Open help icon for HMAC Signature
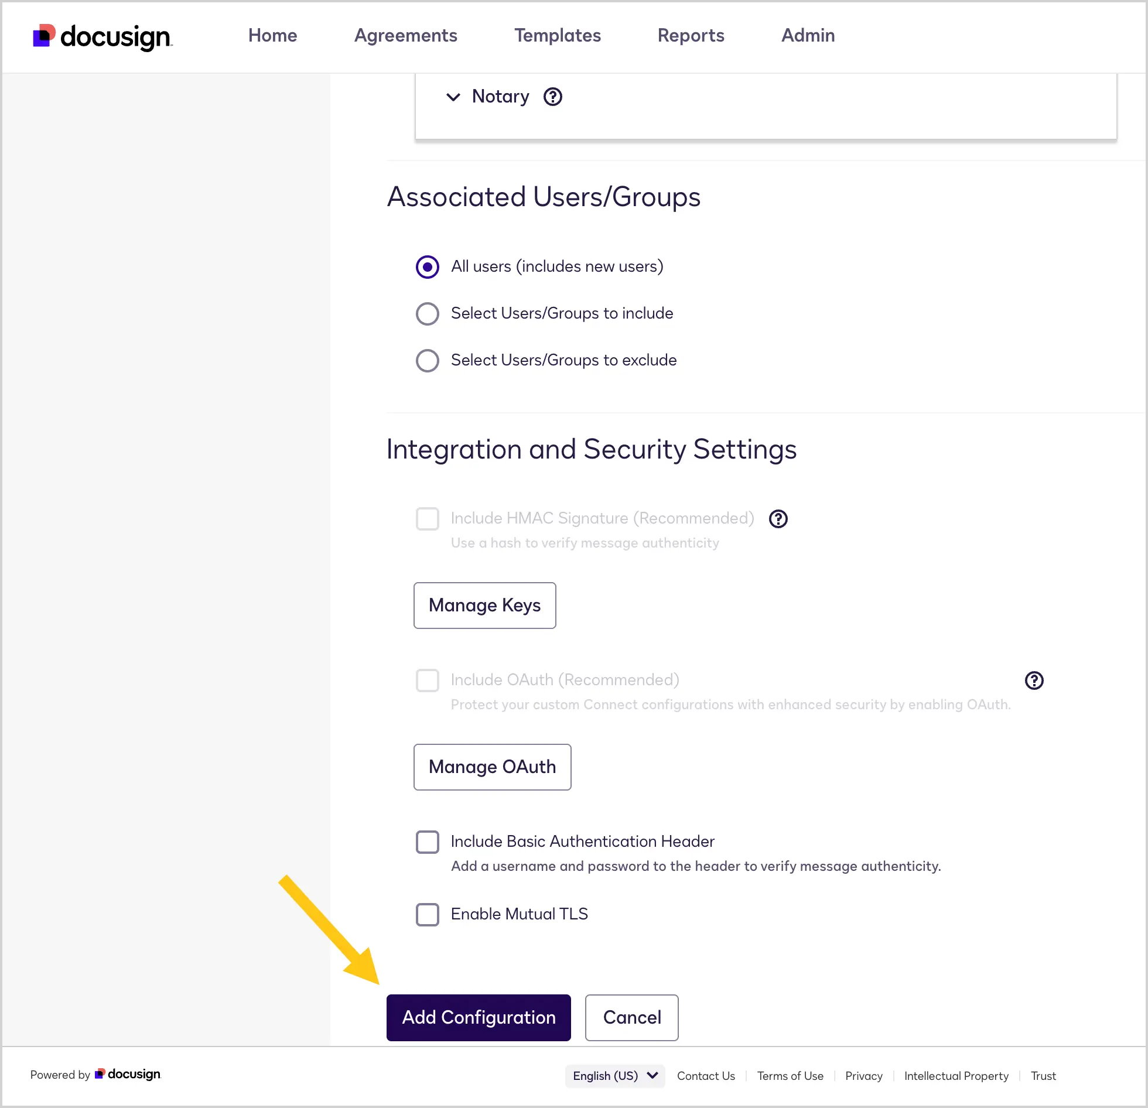Image resolution: width=1148 pixels, height=1108 pixels. pos(778,519)
